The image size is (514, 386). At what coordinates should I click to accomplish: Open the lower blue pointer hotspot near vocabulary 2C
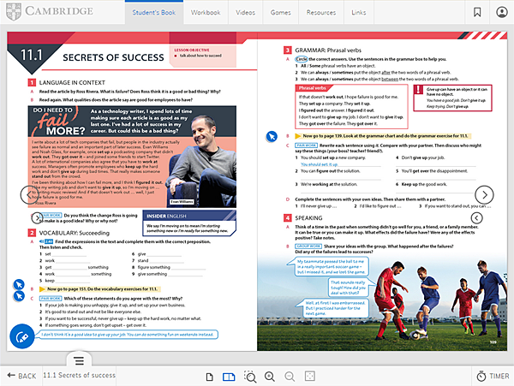pos(19,296)
